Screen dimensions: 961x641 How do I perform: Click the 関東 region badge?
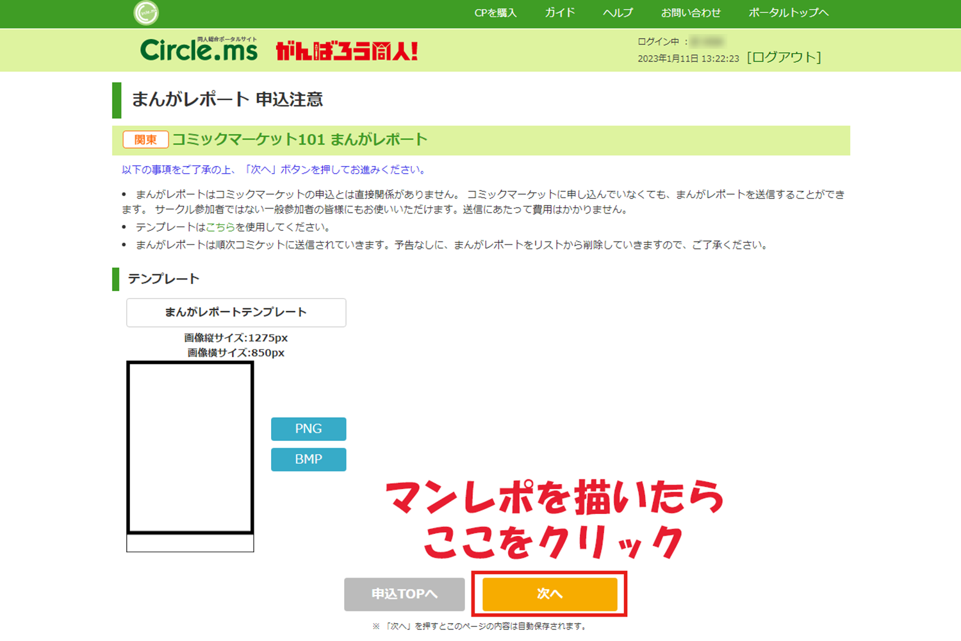click(145, 139)
